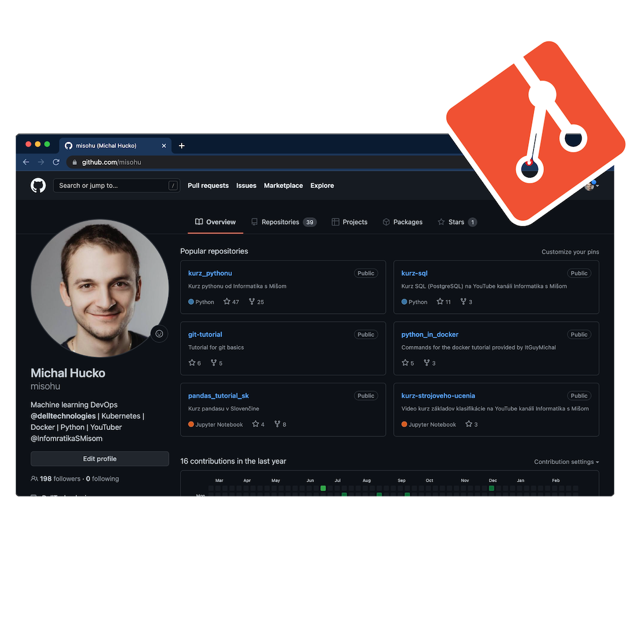Image resolution: width=630 pixels, height=630 pixels.
Task: Click the set status smiley icon on avatar
Action: (x=159, y=334)
